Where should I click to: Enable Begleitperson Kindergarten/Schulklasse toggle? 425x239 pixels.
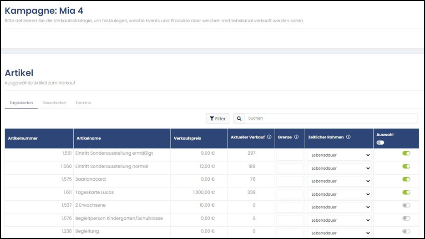pos(406,219)
